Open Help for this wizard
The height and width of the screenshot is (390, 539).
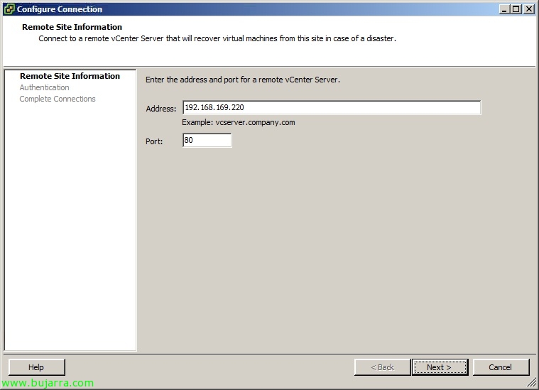[x=36, y=367]
